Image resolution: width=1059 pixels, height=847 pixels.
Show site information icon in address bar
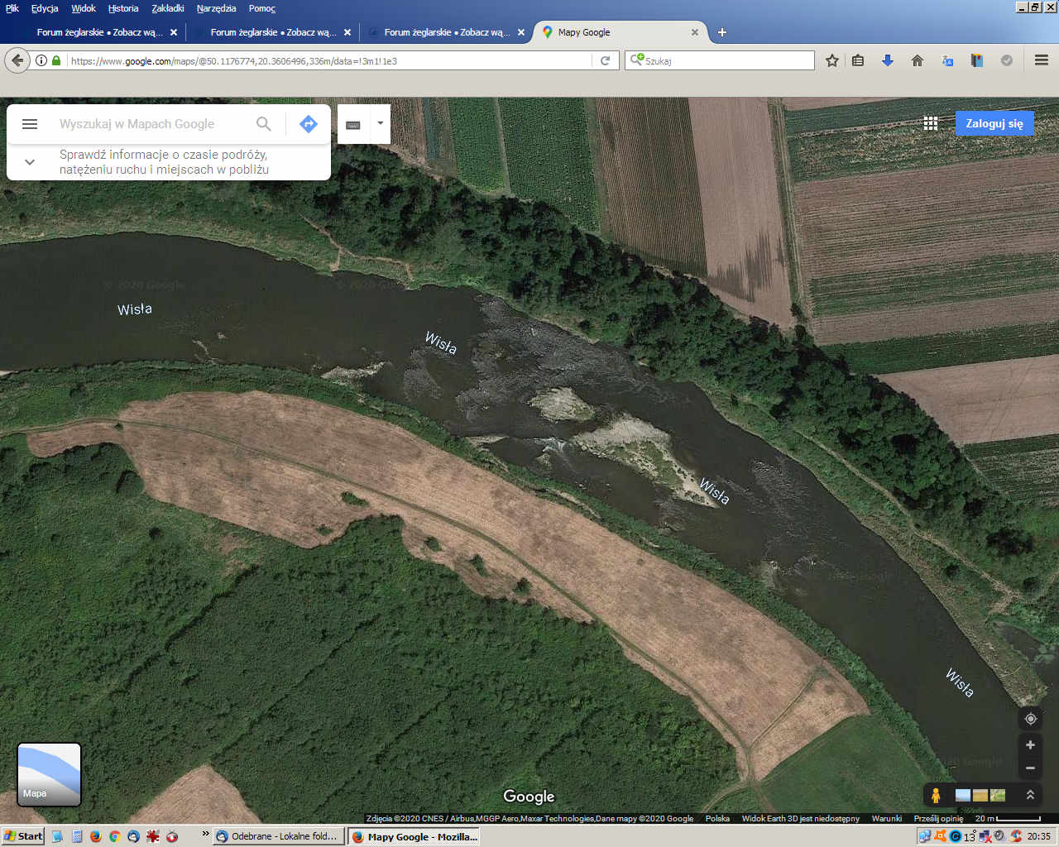click(x=41, y=60)
